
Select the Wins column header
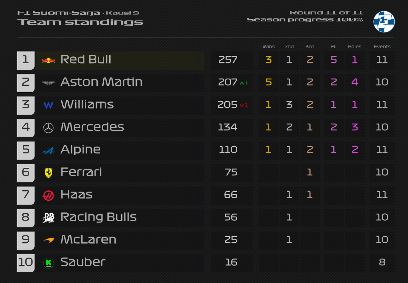click(x=269, y=46)
